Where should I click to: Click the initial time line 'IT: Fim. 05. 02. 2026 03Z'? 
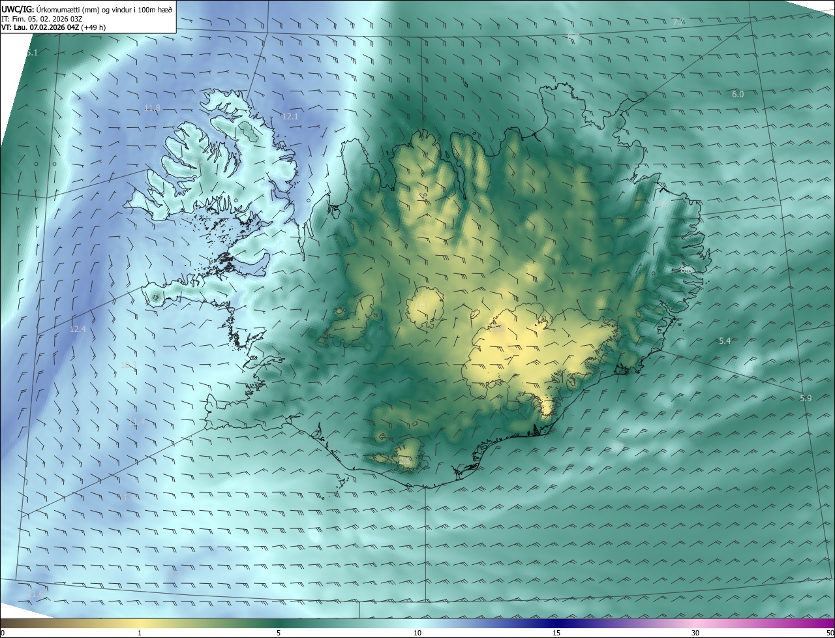42,18
